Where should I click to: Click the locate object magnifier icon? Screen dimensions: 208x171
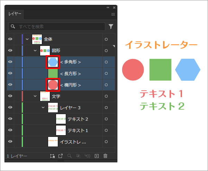70,156
